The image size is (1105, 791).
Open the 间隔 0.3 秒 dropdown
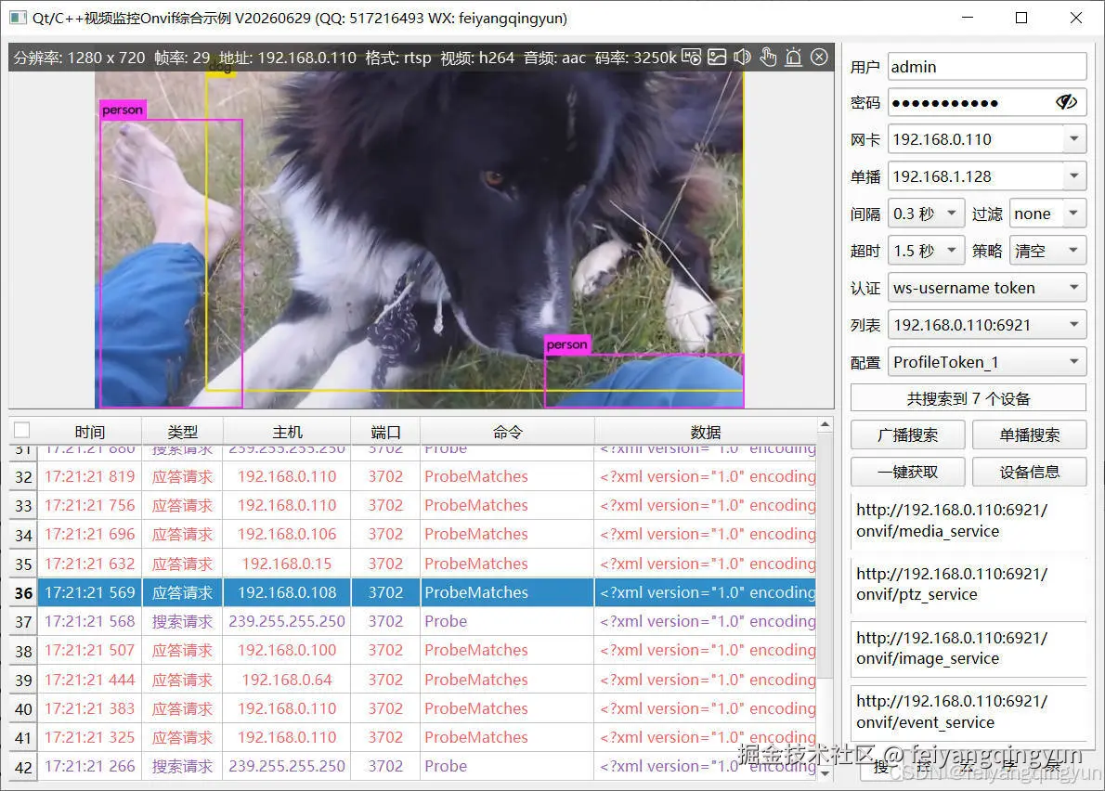(926, 214)
